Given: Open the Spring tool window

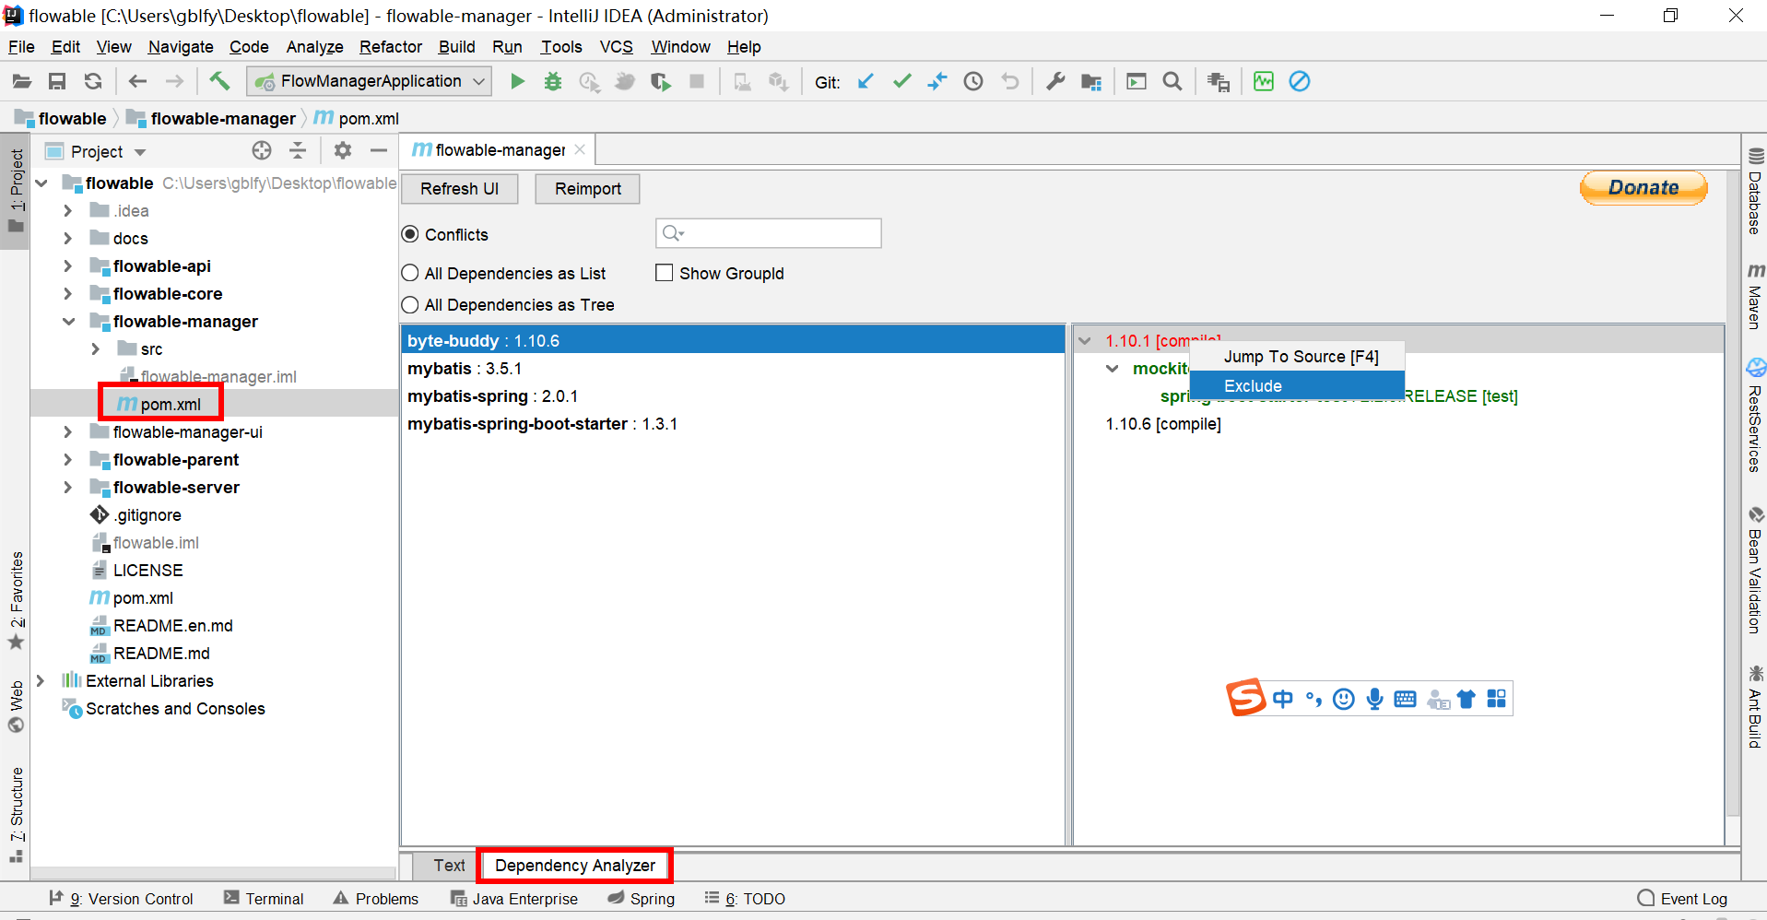Looking at the screenshot, I should click(642, 899).
